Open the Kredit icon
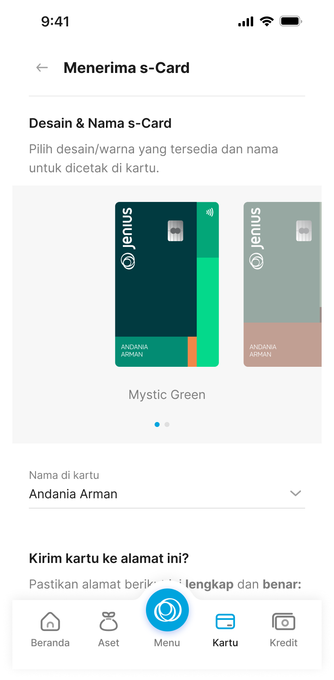 pos(284,621)
